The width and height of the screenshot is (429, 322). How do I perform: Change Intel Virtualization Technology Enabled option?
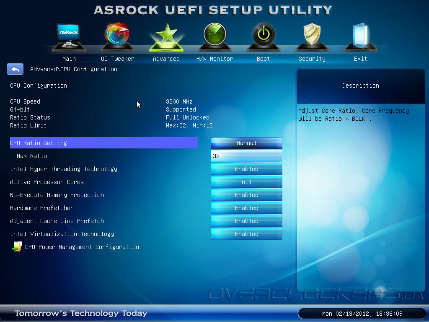246,234
